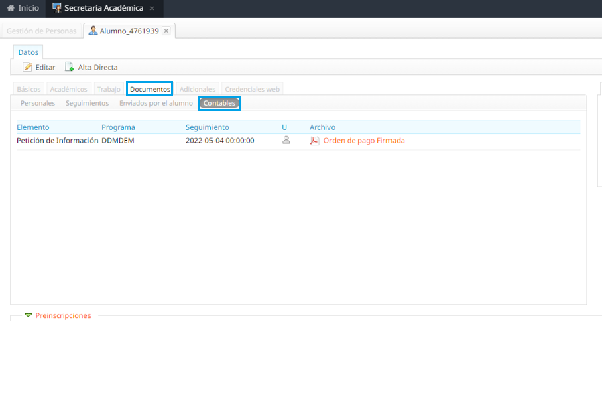Switch to Gestión de Personas tab
The width and height of the screenshot is (602, 411).
42,31
